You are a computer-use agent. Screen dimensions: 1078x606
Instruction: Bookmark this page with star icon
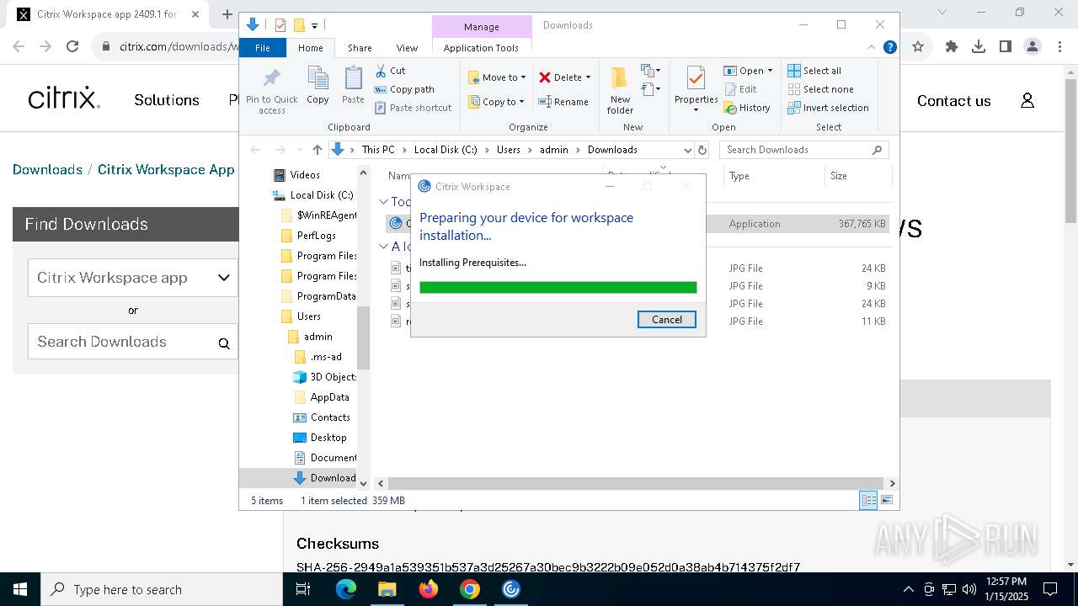[x=918, y=47]
